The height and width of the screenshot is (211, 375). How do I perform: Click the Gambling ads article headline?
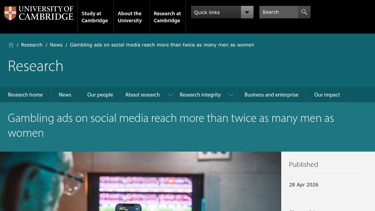(x=171, y=125)
